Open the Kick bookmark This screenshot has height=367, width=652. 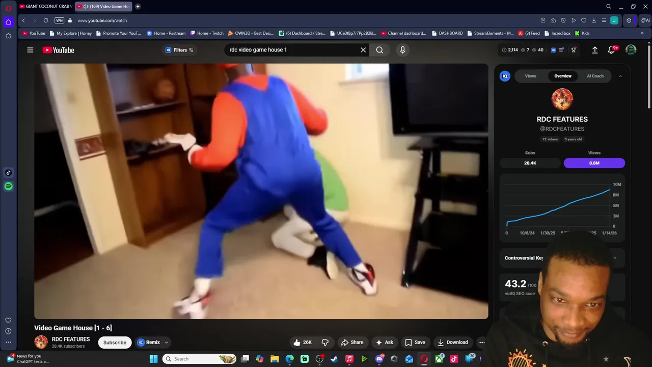(582, 33)
